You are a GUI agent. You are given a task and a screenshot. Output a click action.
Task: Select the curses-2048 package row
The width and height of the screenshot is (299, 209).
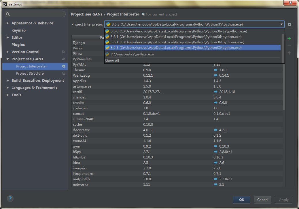tap(177, 119)
